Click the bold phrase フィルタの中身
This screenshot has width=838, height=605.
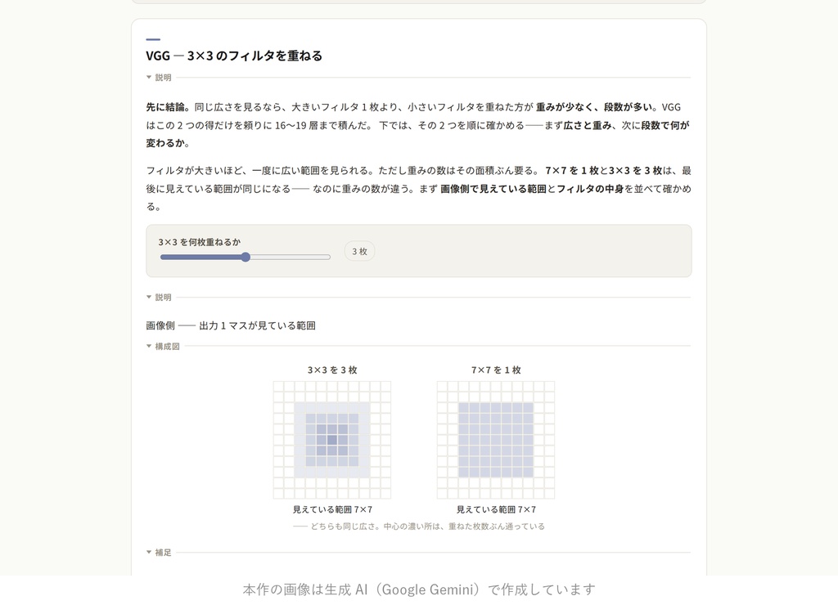(591, 189)
